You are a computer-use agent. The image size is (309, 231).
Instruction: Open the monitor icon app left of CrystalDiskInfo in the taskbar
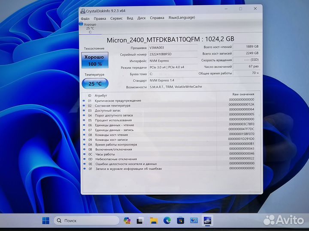click(x=194, y=220)
